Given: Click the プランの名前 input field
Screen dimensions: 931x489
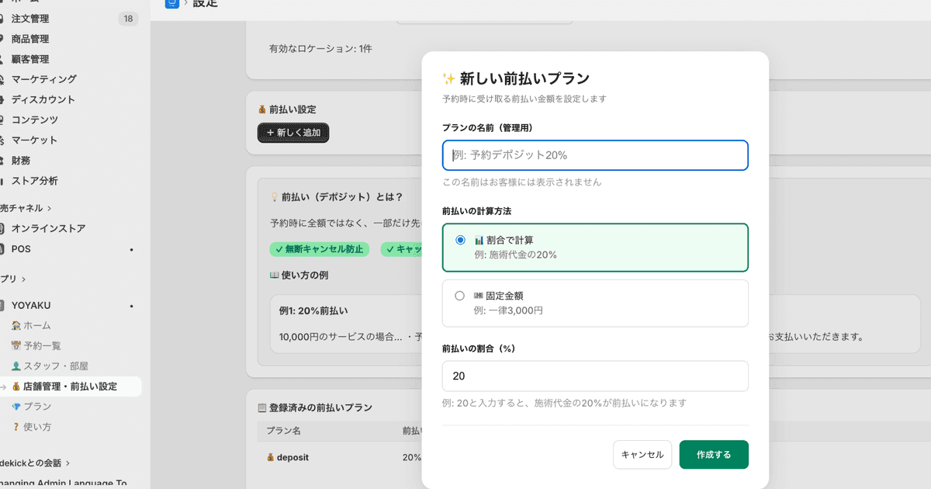Looking at the screenshot, I should point(594,155).
